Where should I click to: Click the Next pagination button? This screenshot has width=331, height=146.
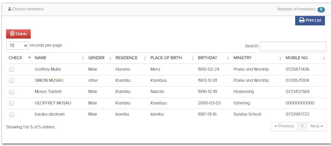[x=316, y=126]
